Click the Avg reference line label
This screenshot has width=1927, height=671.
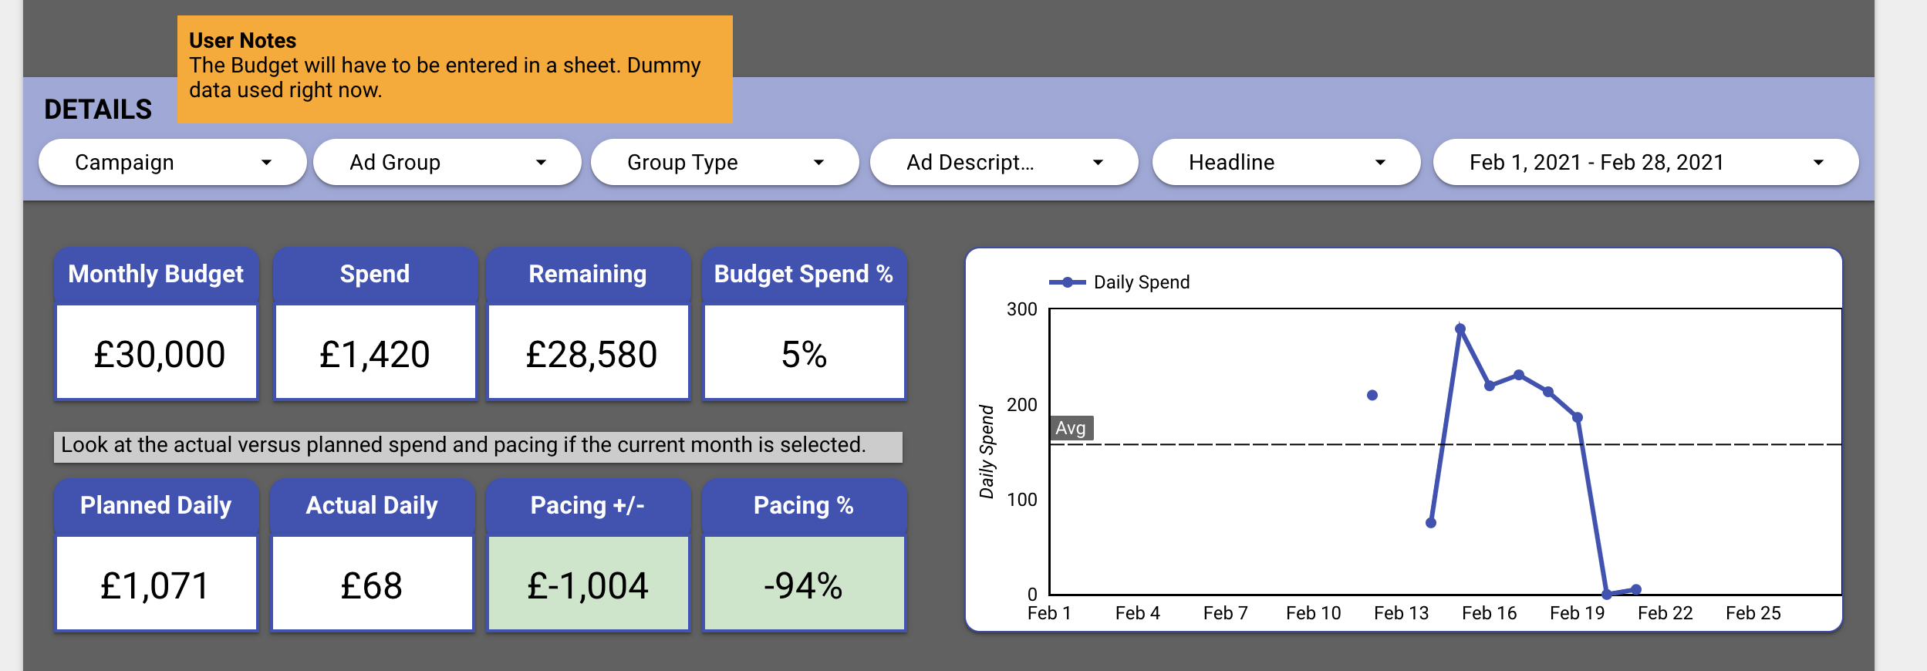pos(1071,428)
